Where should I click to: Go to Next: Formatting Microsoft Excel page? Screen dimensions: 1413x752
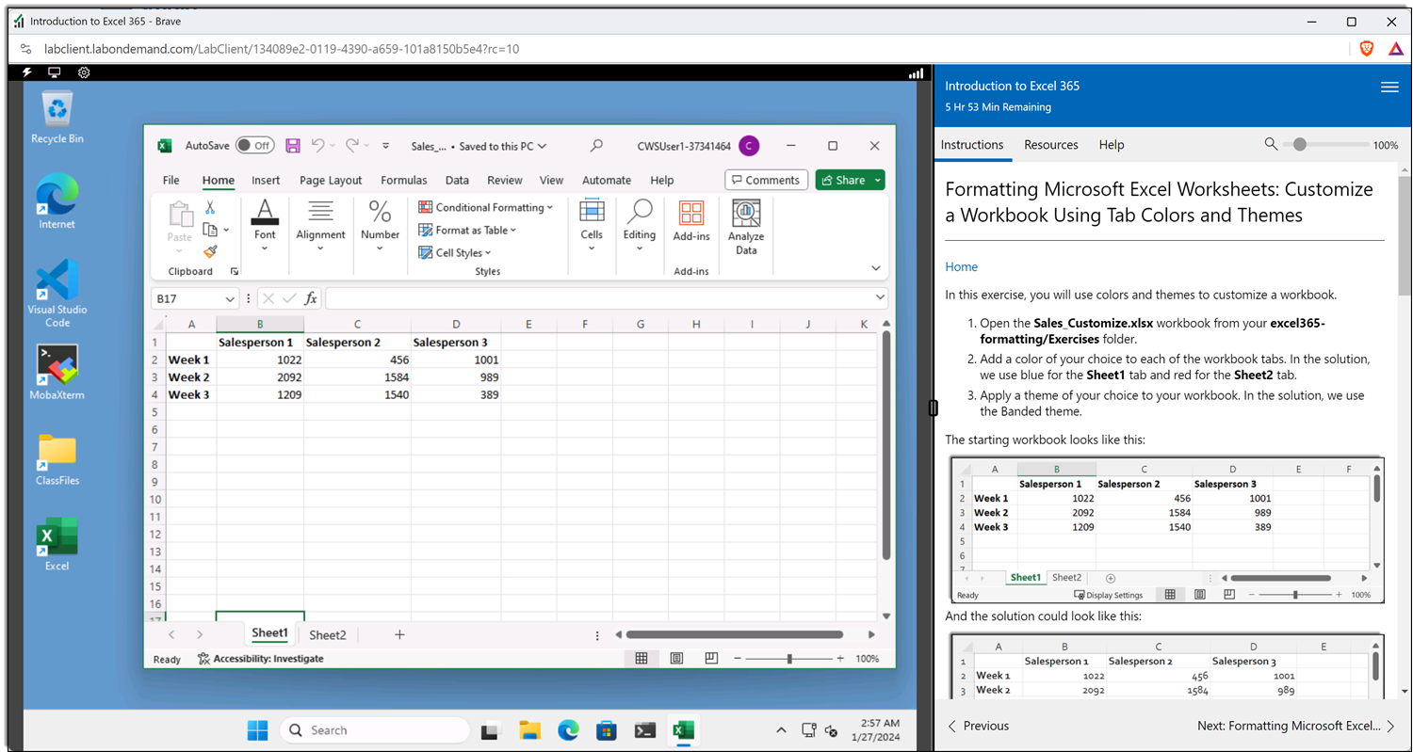(x=1296, y=726)
